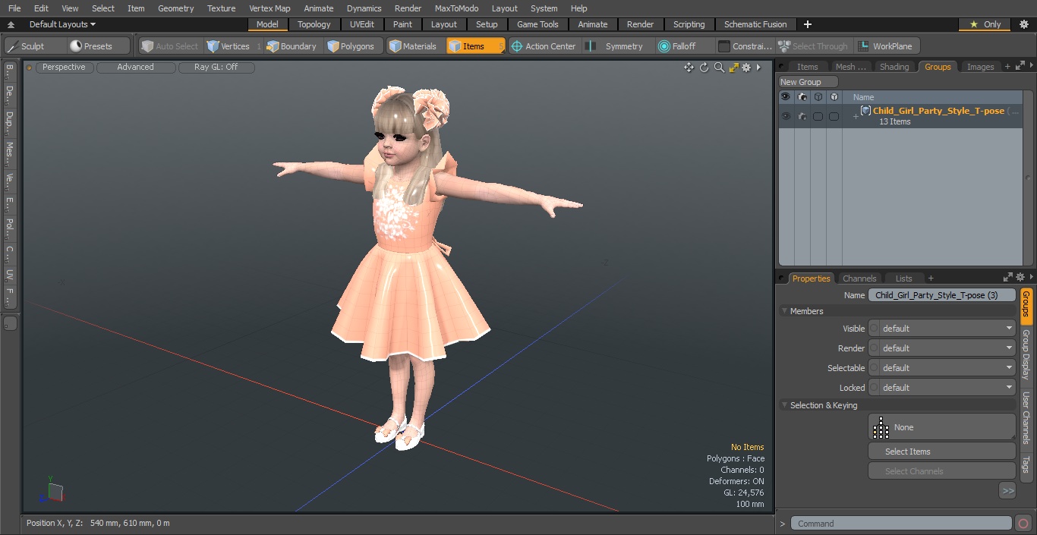The image size is (1037, 535).
Task: Add new layout tab with plus
Action: 807,24
